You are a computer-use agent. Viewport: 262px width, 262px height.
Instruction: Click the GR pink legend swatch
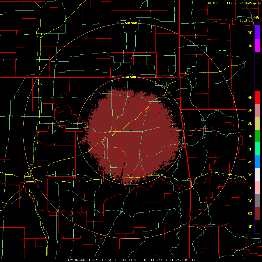pyautogui.click(x=257, y=110)
